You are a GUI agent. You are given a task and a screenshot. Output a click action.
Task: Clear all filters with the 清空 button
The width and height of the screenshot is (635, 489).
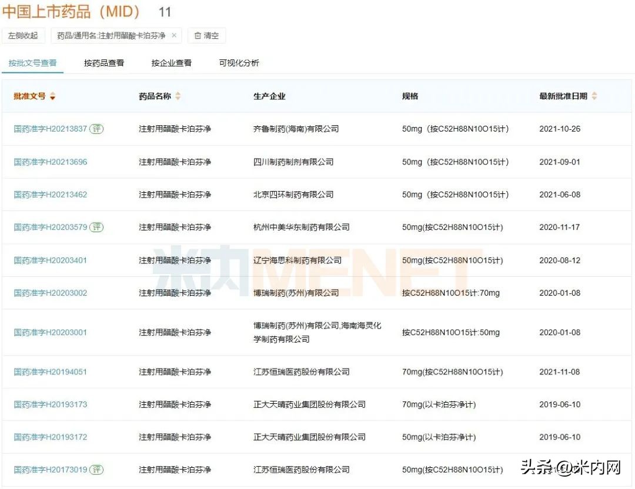click(x=206, y=35)
